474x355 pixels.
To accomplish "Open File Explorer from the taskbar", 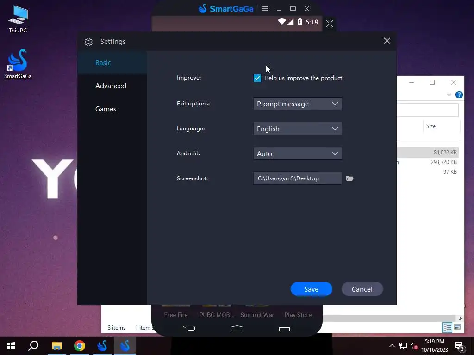I will [x=56, y=346].
